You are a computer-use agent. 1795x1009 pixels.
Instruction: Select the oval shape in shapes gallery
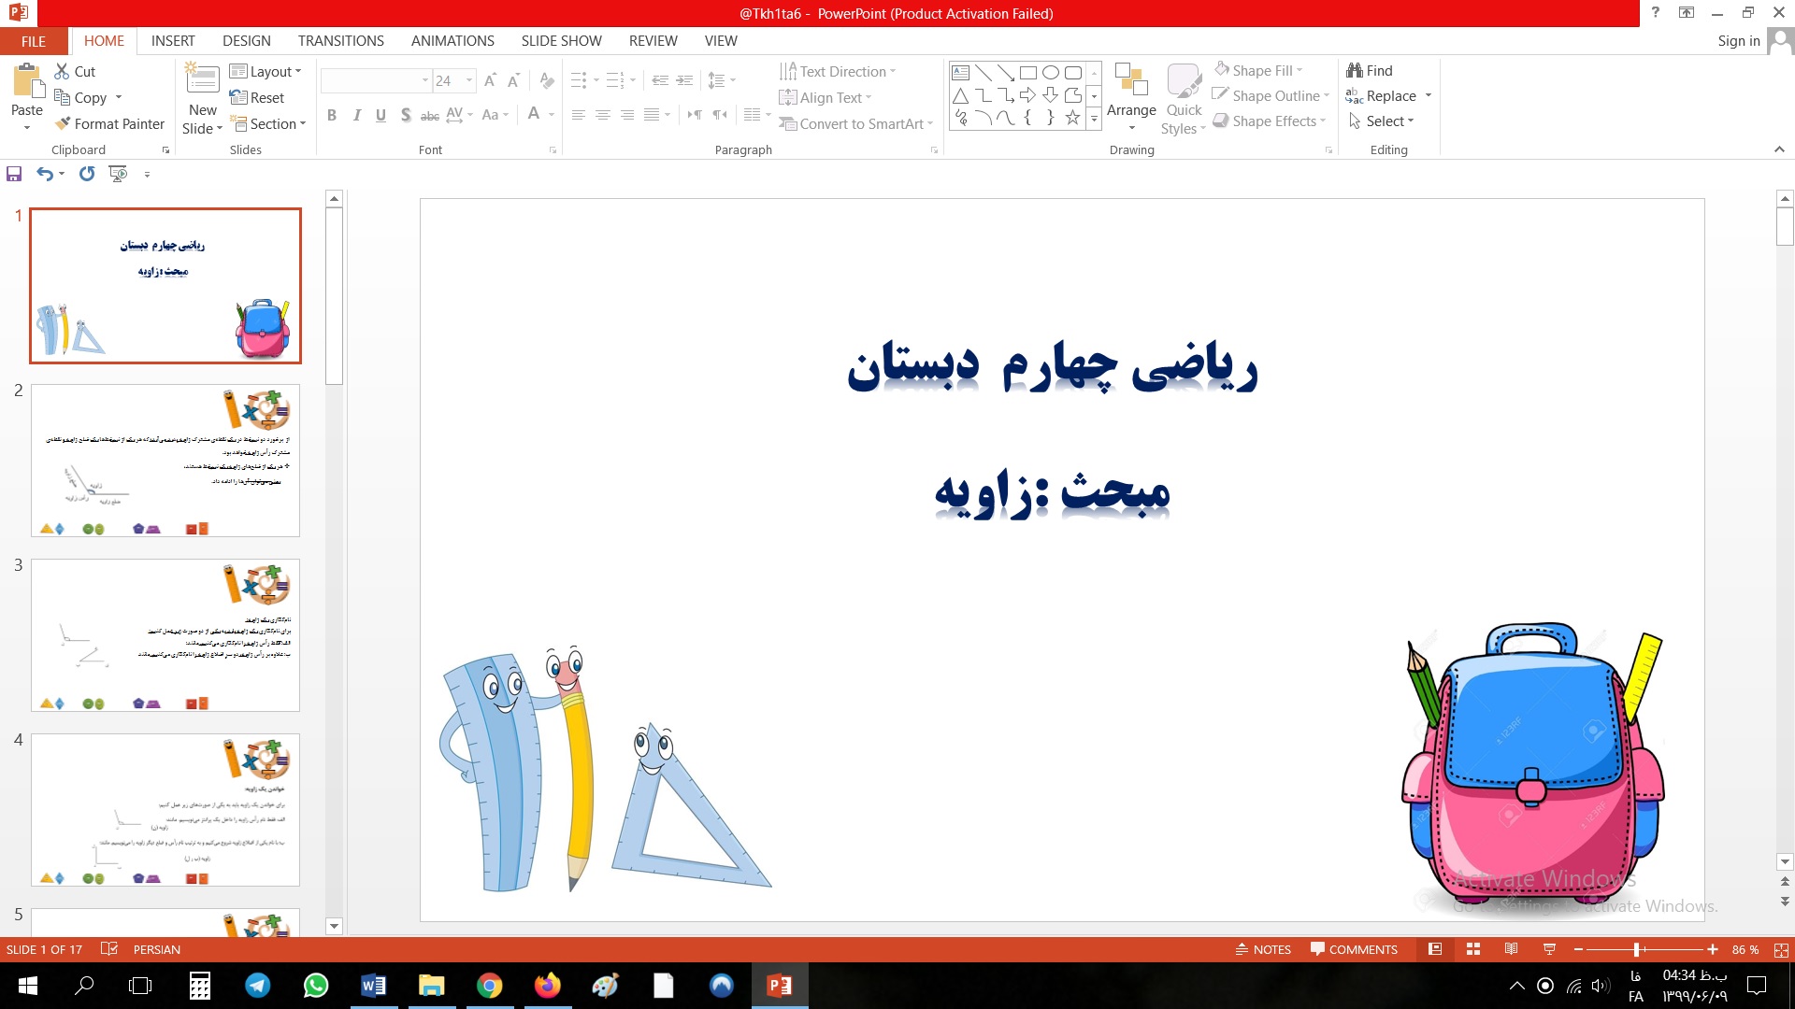[x=1050, y=73]
